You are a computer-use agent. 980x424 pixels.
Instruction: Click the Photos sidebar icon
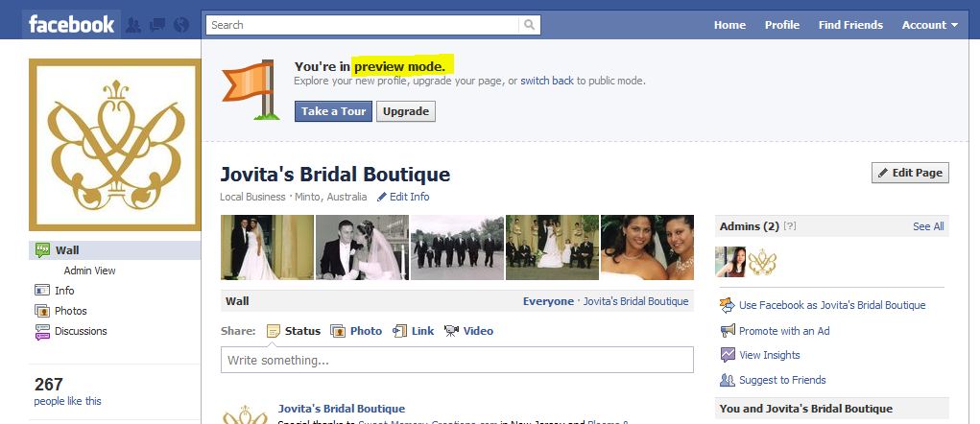(x=42, y=311)
